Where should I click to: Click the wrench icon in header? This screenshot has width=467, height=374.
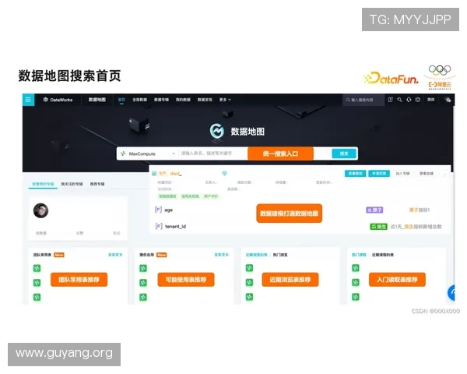pos(399,100)
